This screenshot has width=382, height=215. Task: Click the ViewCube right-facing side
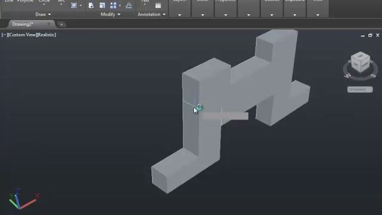coord(365,64)
